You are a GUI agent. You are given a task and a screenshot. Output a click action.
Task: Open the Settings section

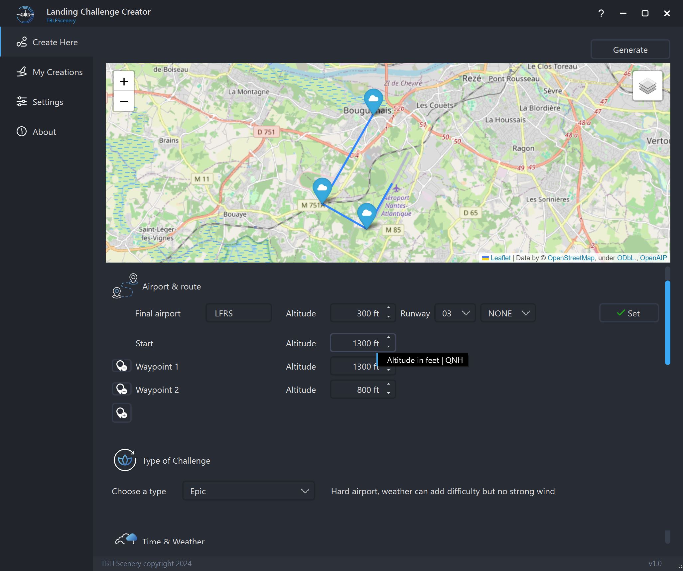(x=48, y=102)
